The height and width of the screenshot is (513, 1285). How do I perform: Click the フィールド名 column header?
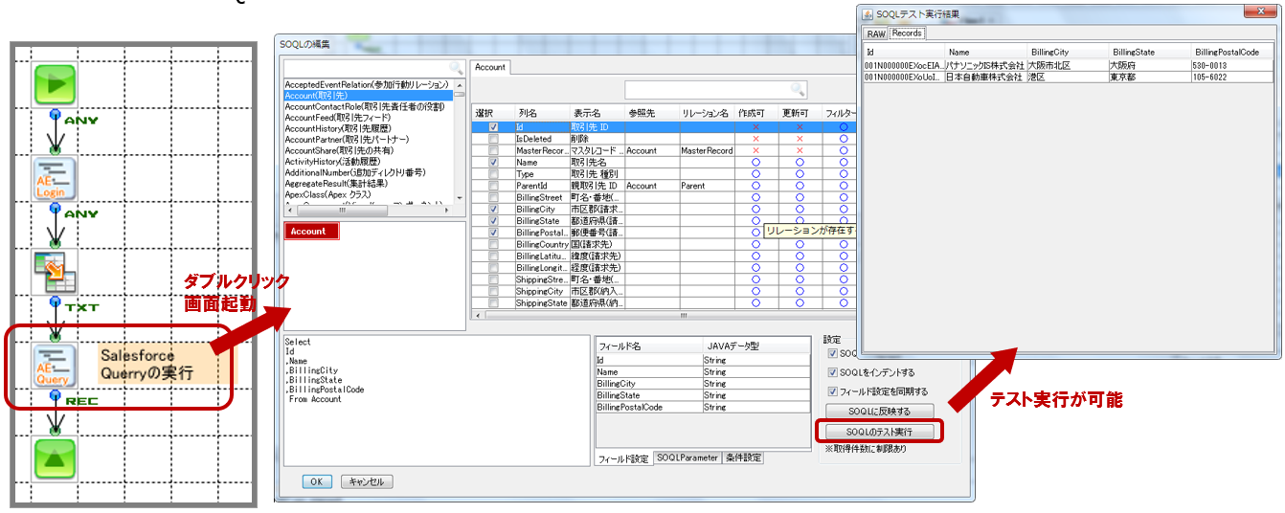click(x=649, y=346)
